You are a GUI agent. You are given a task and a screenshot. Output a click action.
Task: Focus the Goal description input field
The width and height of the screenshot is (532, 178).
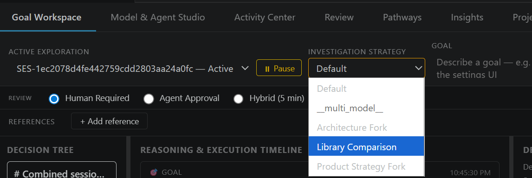click(x=482, y=68)
